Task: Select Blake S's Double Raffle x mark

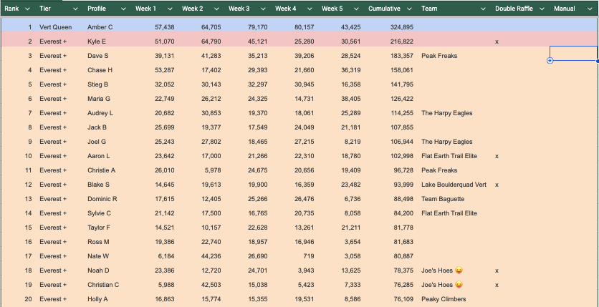Action: [x=497, y=185]
